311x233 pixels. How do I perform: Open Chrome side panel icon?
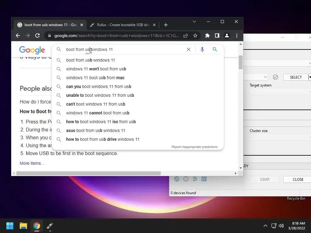point(217,36)
